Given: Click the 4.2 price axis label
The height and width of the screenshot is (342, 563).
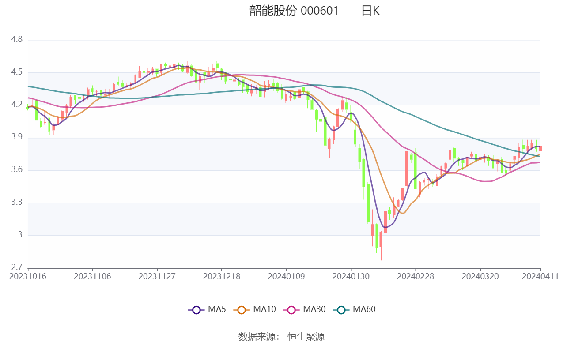Looking at the screenshot, I should point(17,105).
